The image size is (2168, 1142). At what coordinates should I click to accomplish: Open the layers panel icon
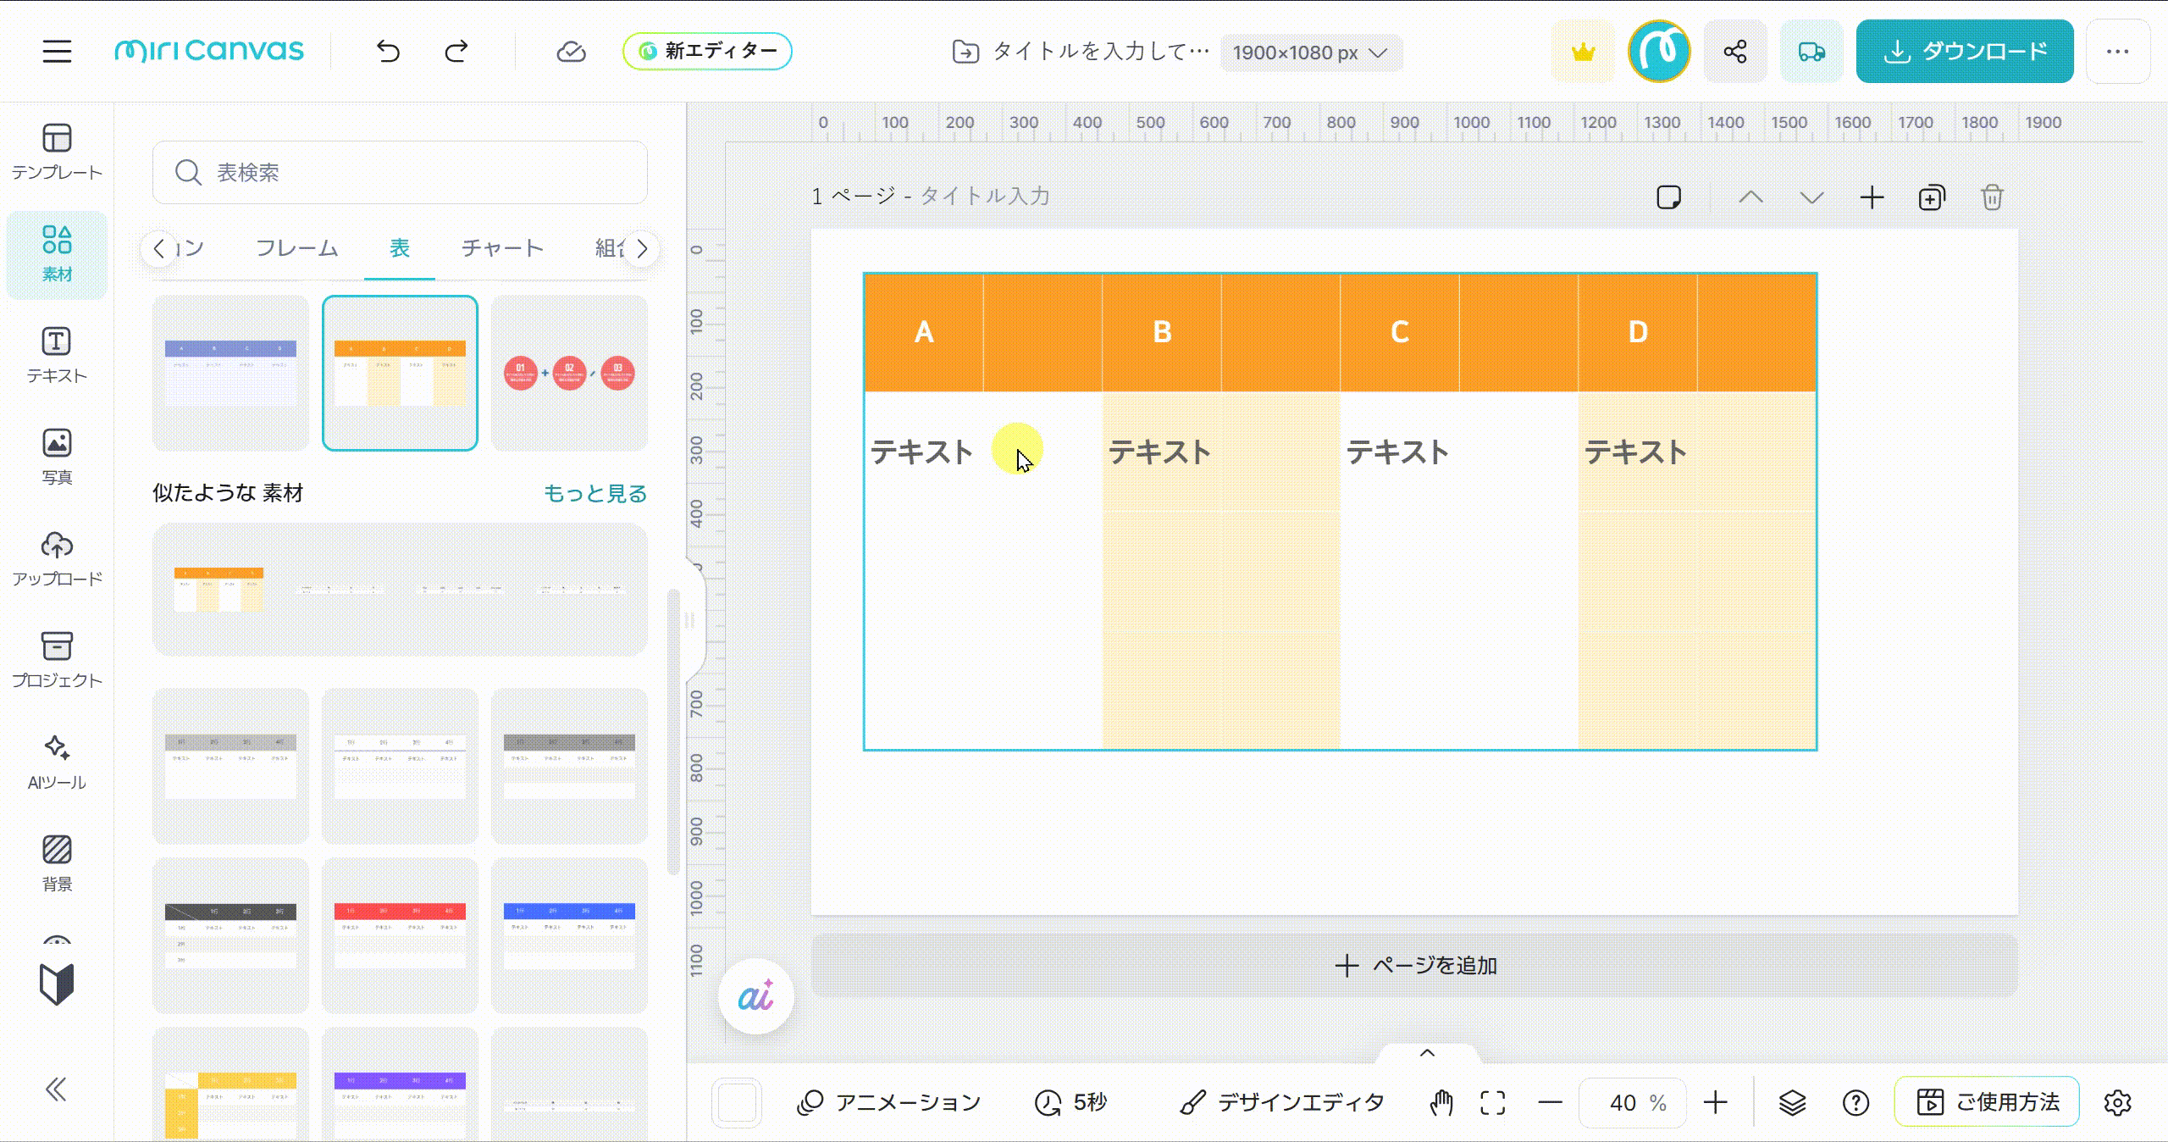1792,1102
